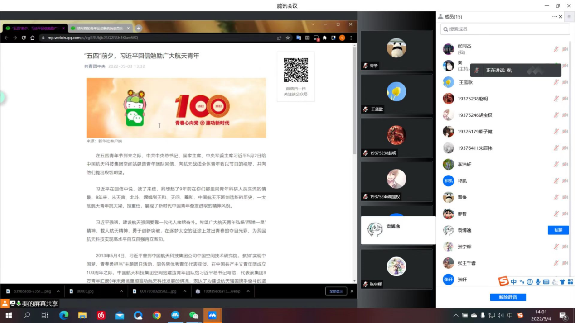Expand options for 10dfa9ec8a13 webp download
This screenshot has width=575, height=323.
[248, 291]
